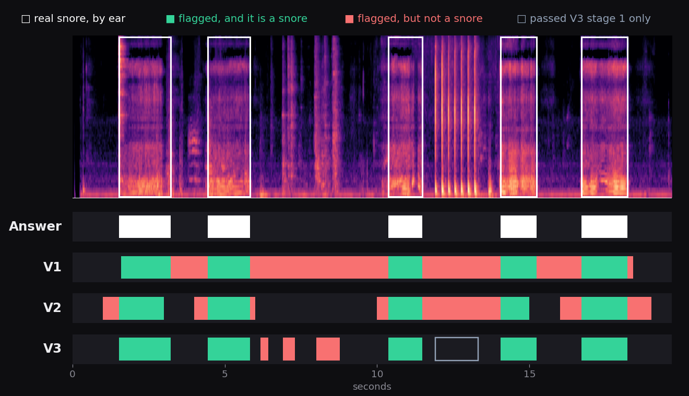Click the long red V1 segment between 6 and 10 seconds
This screenshot has height=396, width=689.
tap(319, 268)
